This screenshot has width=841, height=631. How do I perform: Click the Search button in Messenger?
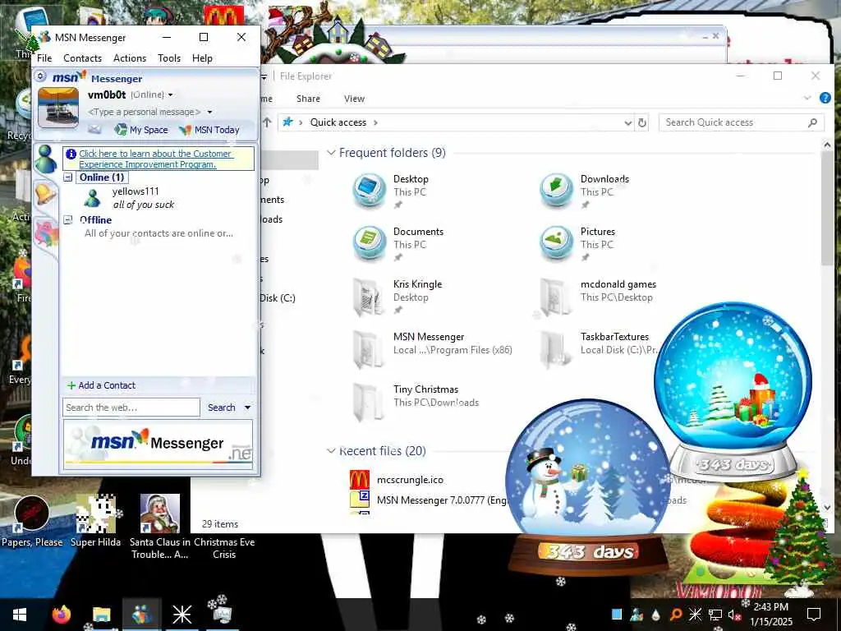tap(222, 408)
